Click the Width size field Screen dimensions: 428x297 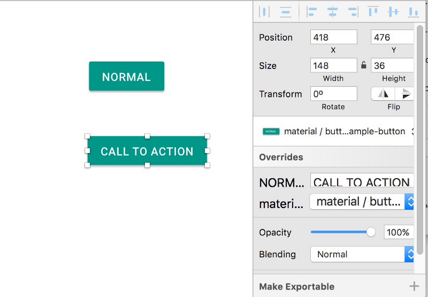[333, 65]
